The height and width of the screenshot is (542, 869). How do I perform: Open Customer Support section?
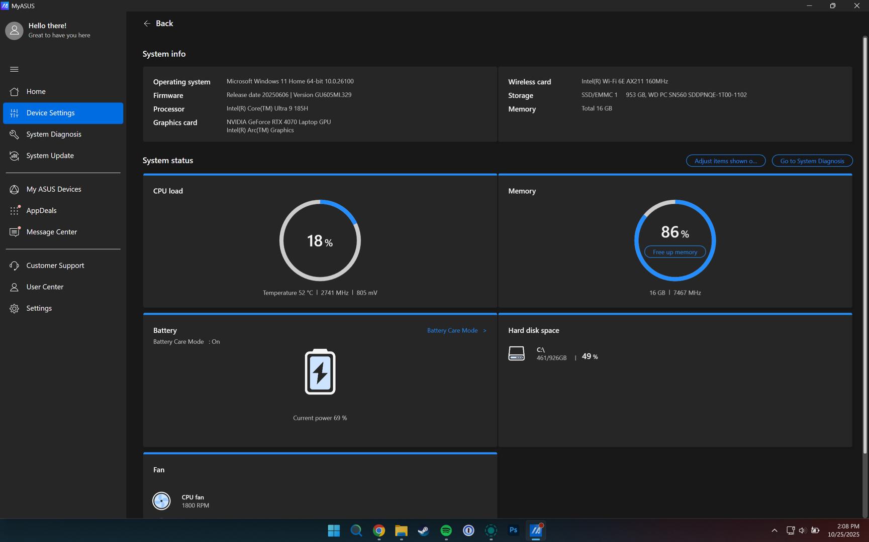(55, 265)
